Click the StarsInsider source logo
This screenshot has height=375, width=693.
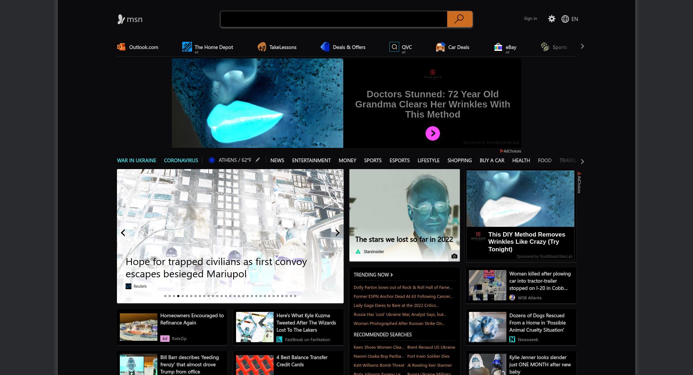click(x=358, y=252)
